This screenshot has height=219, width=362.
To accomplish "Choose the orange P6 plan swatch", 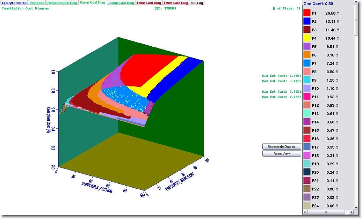I will click(x=307, y=55).
